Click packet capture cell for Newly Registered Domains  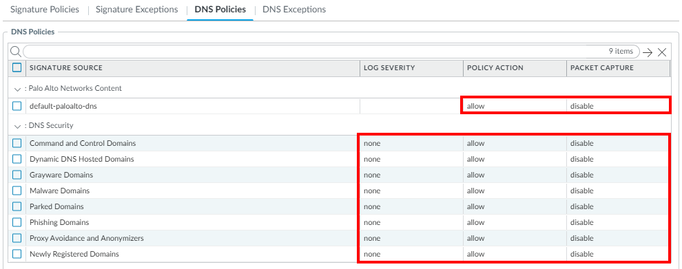618,254
